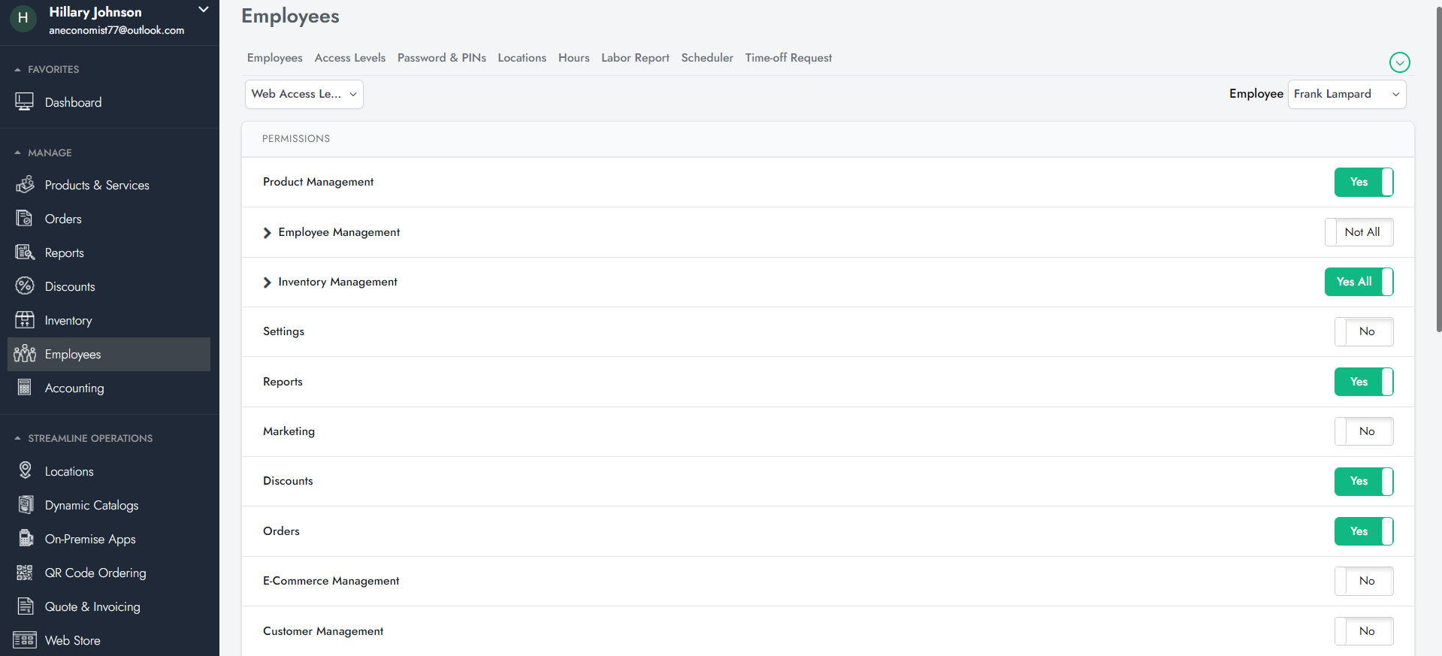Viewport: 1442px width, 656px height.
Task: Click the green circled chevron icon
Action: [x=1399, y=62]
